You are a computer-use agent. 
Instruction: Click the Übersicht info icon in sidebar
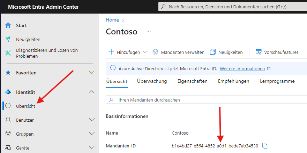[8, 106]
